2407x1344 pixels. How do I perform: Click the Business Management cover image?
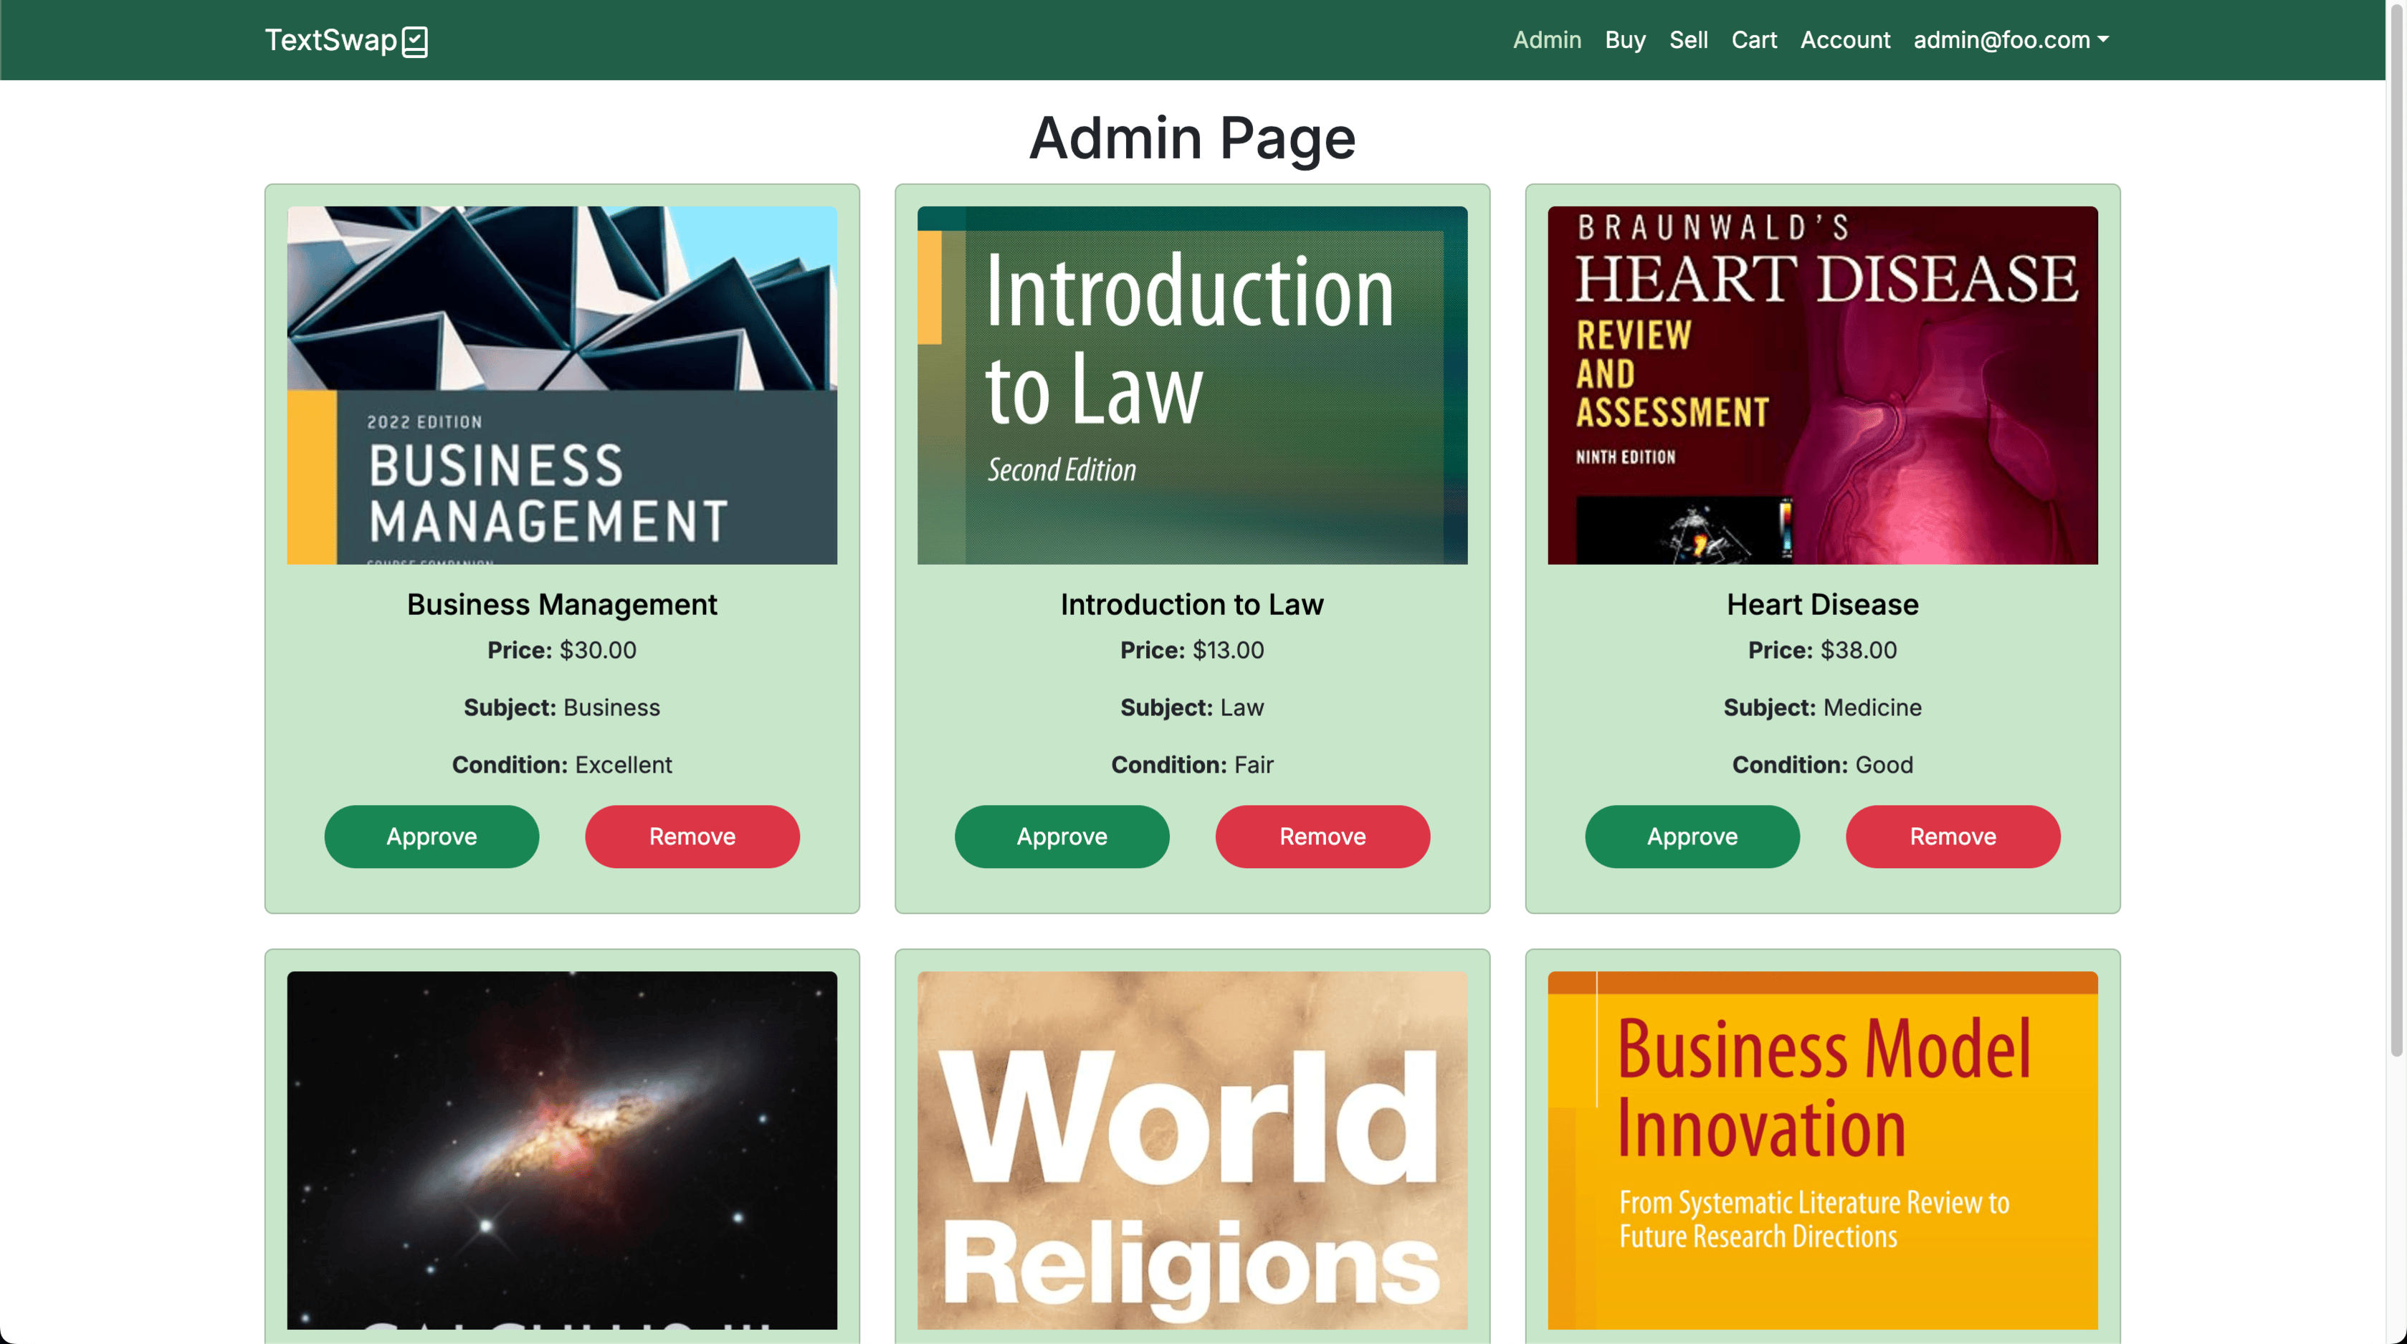pos(561,385)
